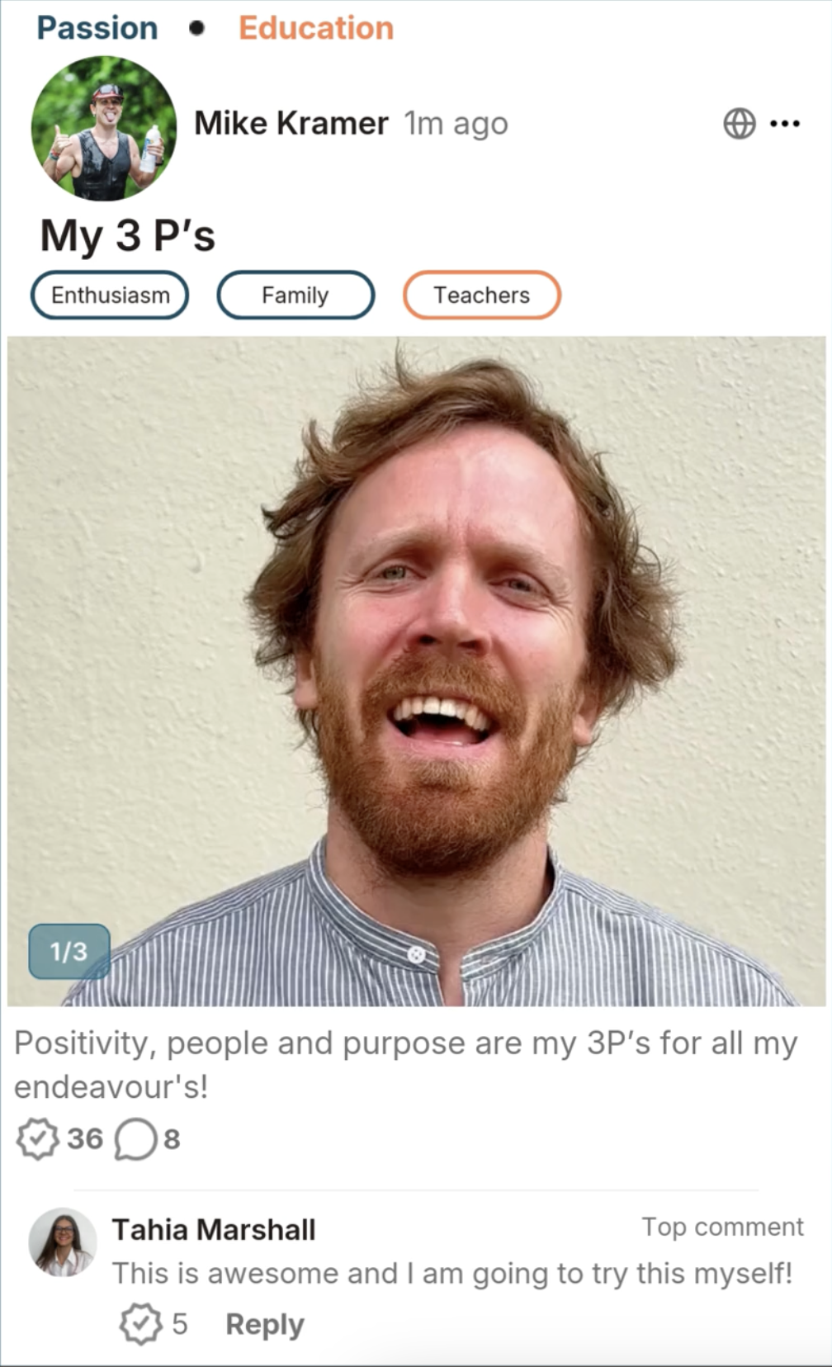Select the Enthusiasm tag
The image size is (832, 1367).
click(x=110, y=295)
